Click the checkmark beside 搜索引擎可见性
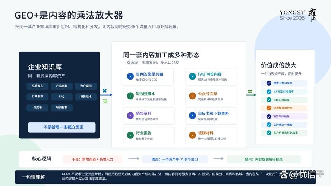The image size is (331, 186). coord(269,83)
